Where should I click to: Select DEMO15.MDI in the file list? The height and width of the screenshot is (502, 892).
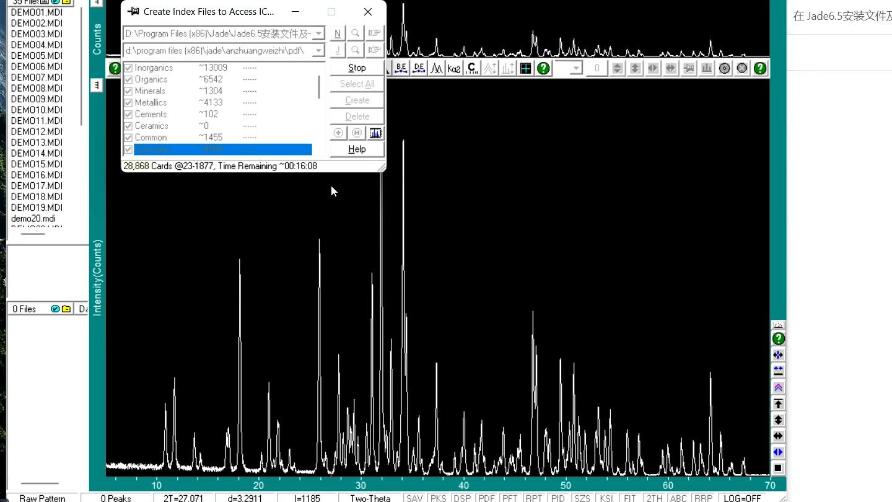(x=37, y=164)
